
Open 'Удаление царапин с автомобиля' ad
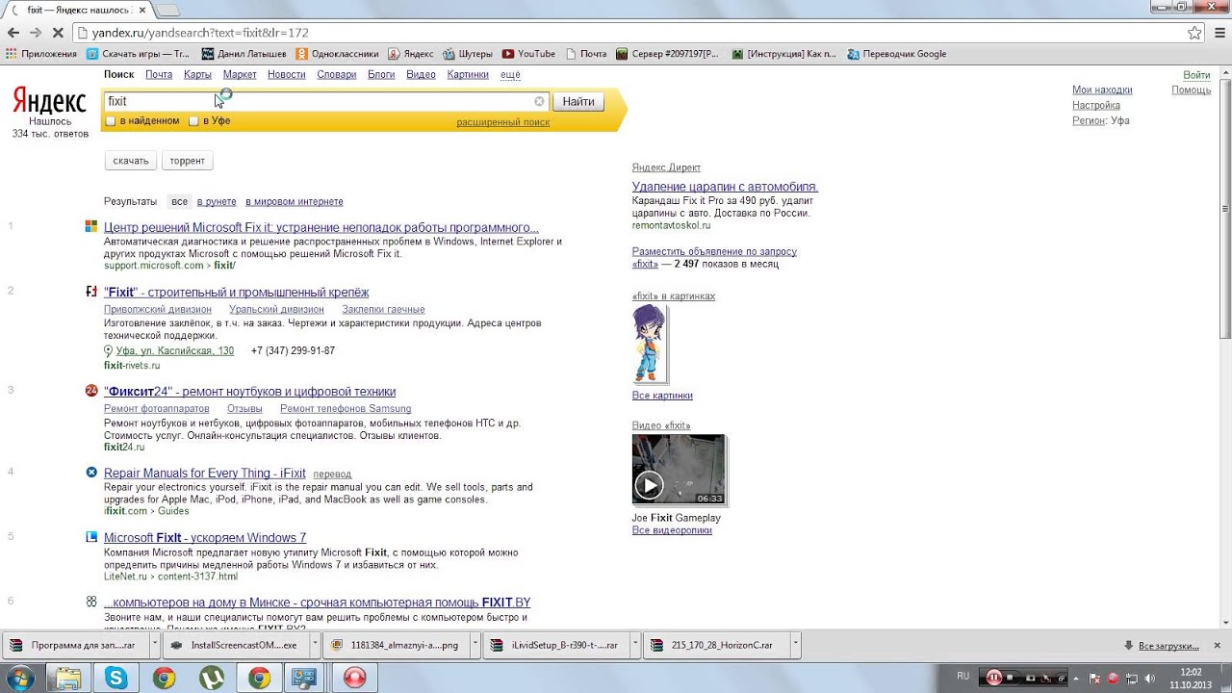click(x=725, y=187)
